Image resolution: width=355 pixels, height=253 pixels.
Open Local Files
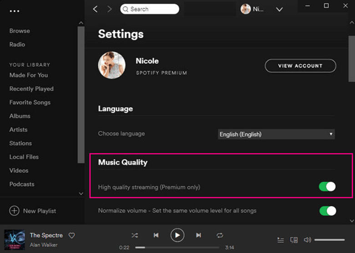coord(24,157)
